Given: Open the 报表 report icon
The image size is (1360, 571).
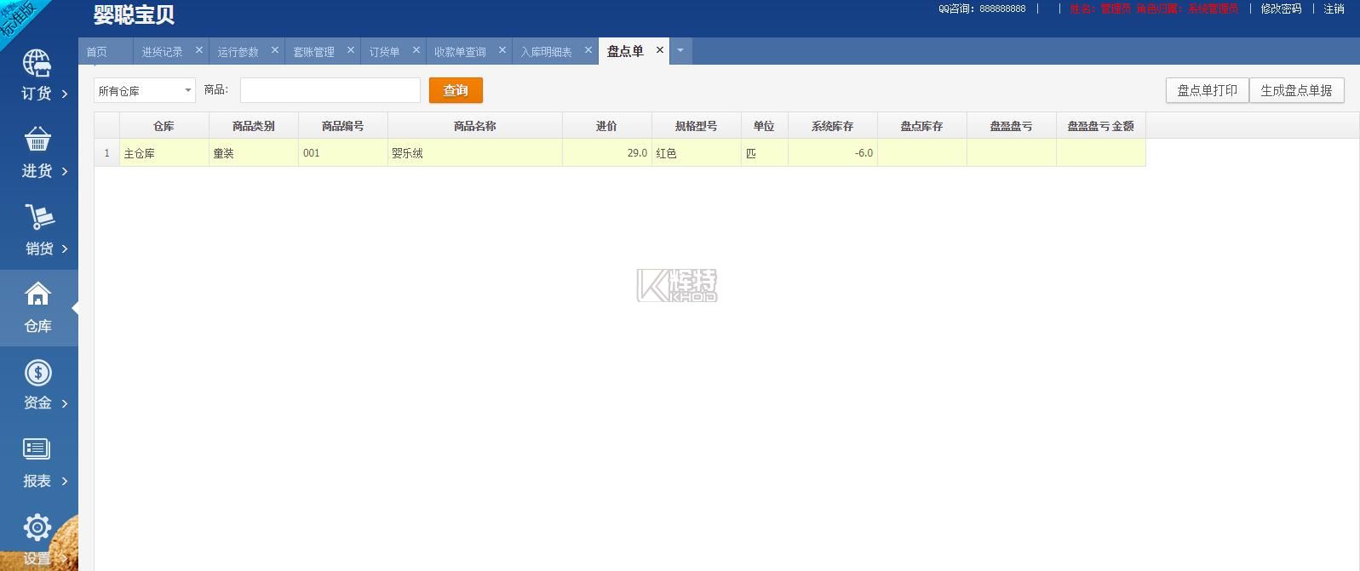Looking at the screenshot, I should point(37,448).
